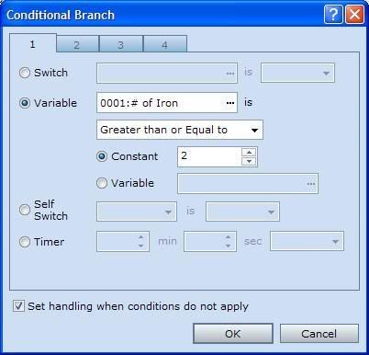This screenshot has width=369, height=355.
Task: Increase the Constant value with up arrow
Action: [x=249, y=153]
